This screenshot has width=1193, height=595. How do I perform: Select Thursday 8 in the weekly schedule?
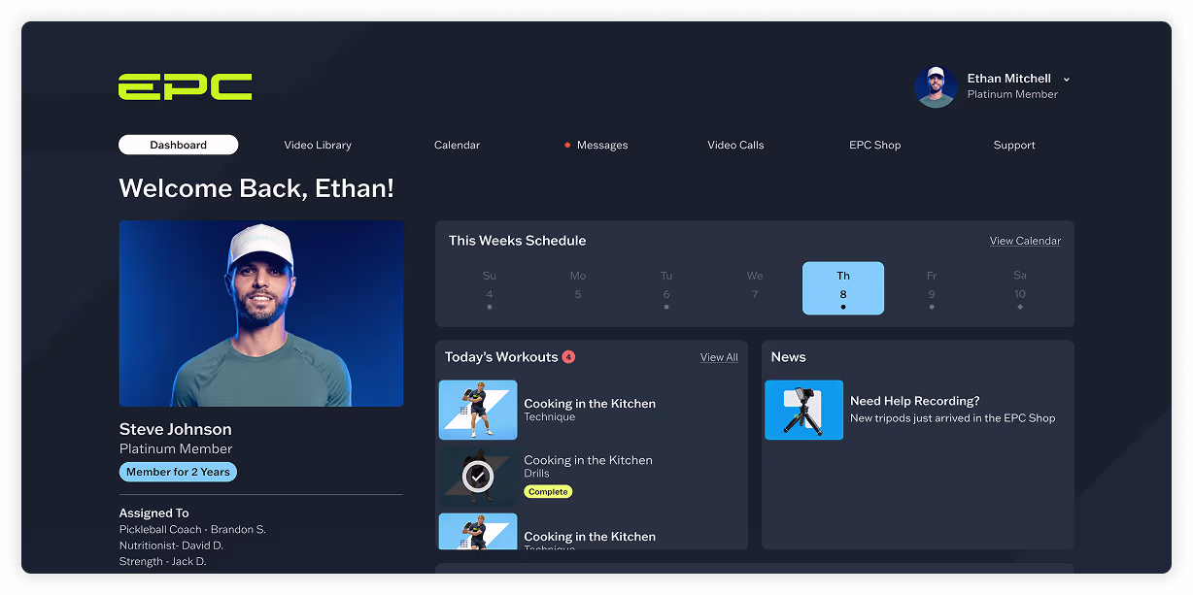tap(842, 288)
